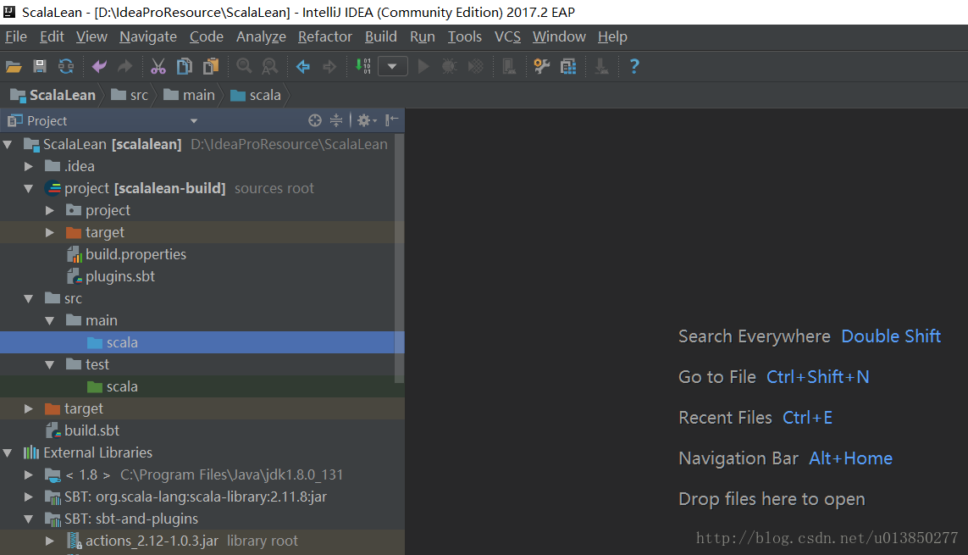The height and width of the screenshot is (555, 968).
Task: Click the Project tree vertical scrollbar
Action: (399, 258)
